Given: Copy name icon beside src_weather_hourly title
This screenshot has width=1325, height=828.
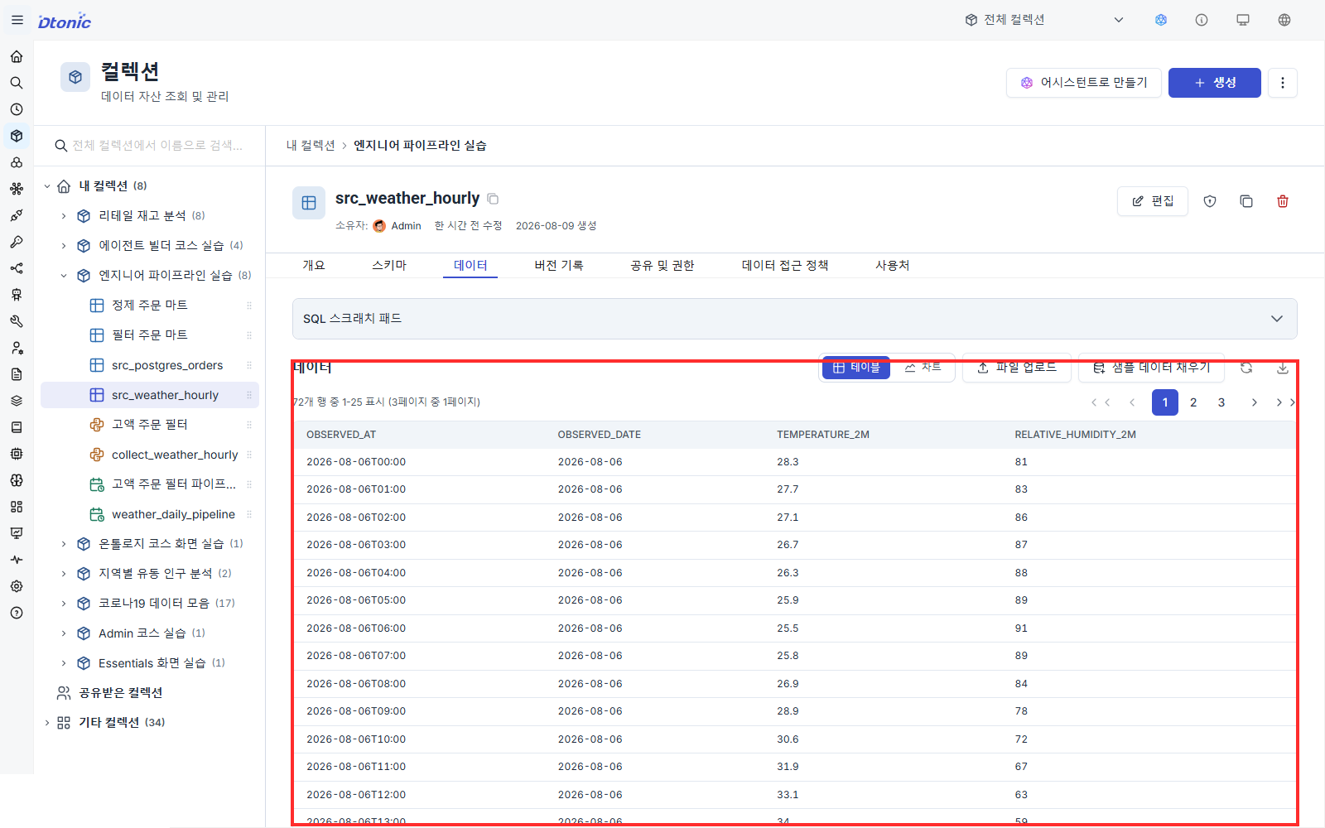Looking at the screenshot, I should tap(493, 199).
